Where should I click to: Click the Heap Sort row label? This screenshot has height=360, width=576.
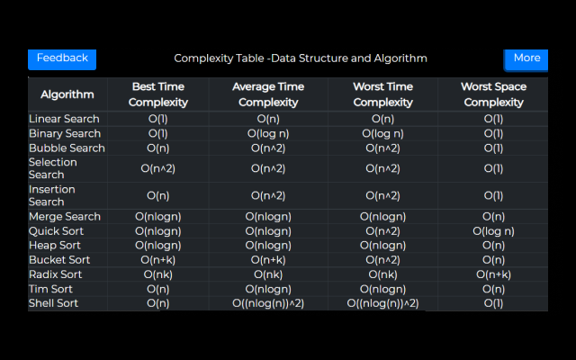[55, 246]
